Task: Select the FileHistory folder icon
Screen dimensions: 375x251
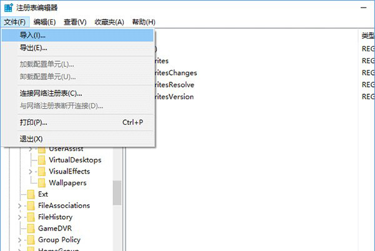Action: (x=31, y=217)
